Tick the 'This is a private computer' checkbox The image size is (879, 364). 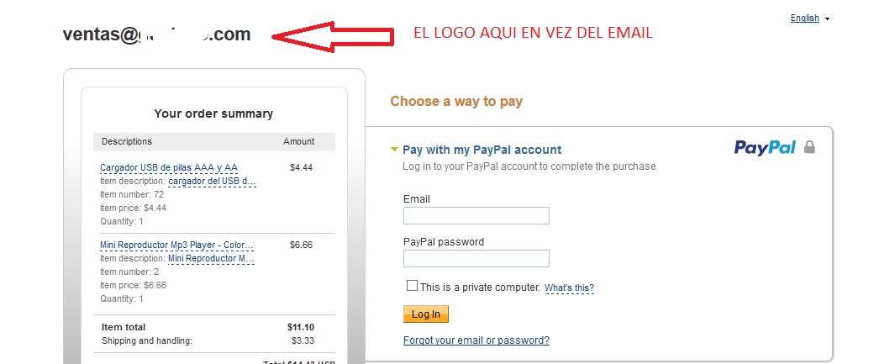tap(412, 286)
